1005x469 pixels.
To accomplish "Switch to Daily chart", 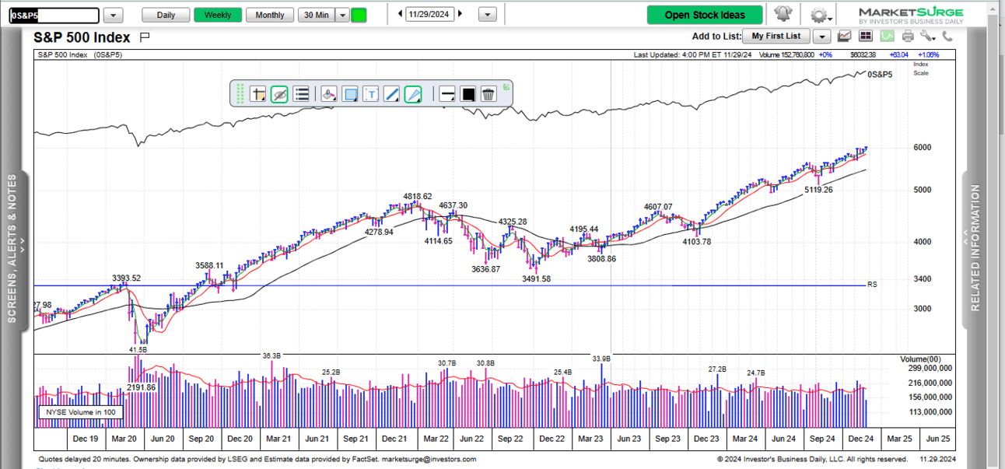I will (x=166, y=15).
